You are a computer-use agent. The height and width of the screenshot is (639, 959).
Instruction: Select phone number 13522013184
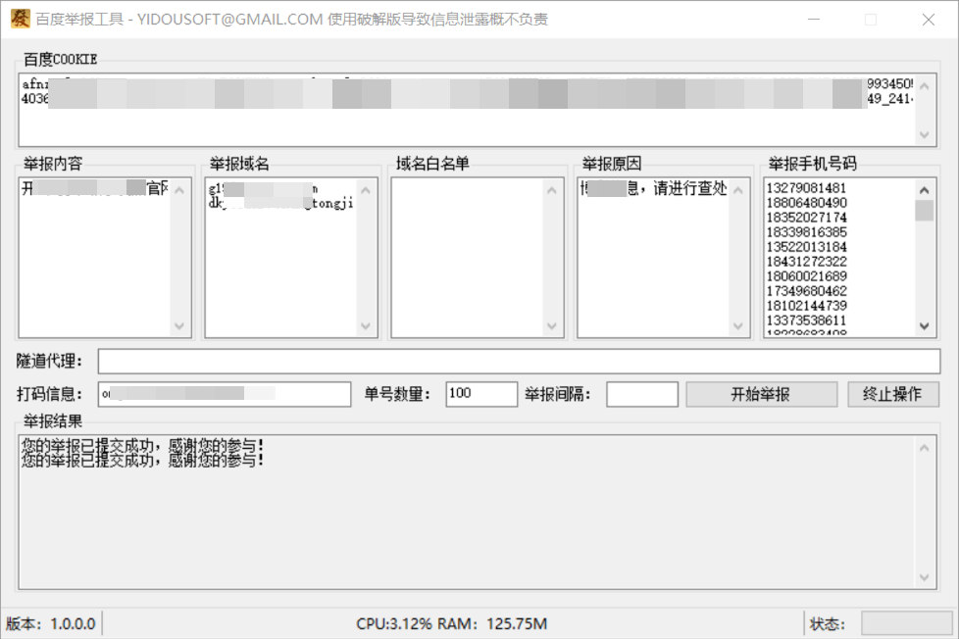click(807, 246)
